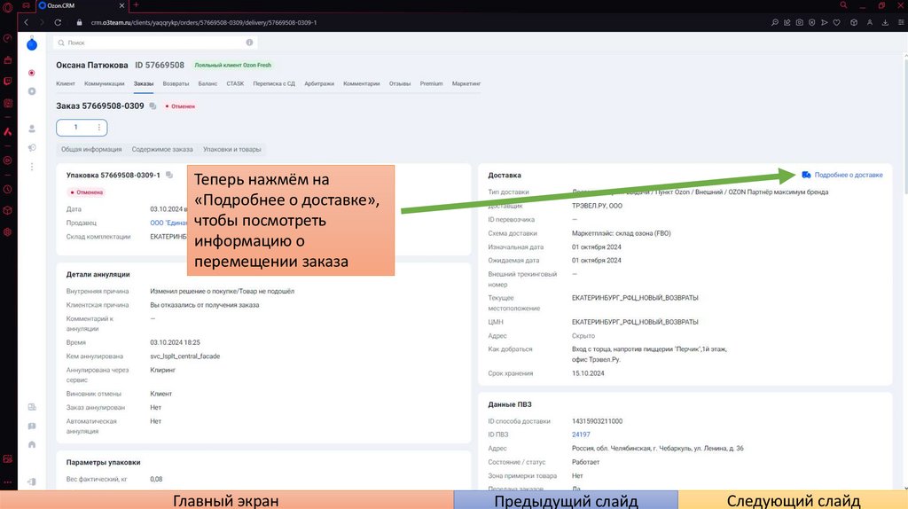Open the three-dot more menu in CRM sidebar
The width and height of the screenshot is (908, 509).
coord(32,167)
